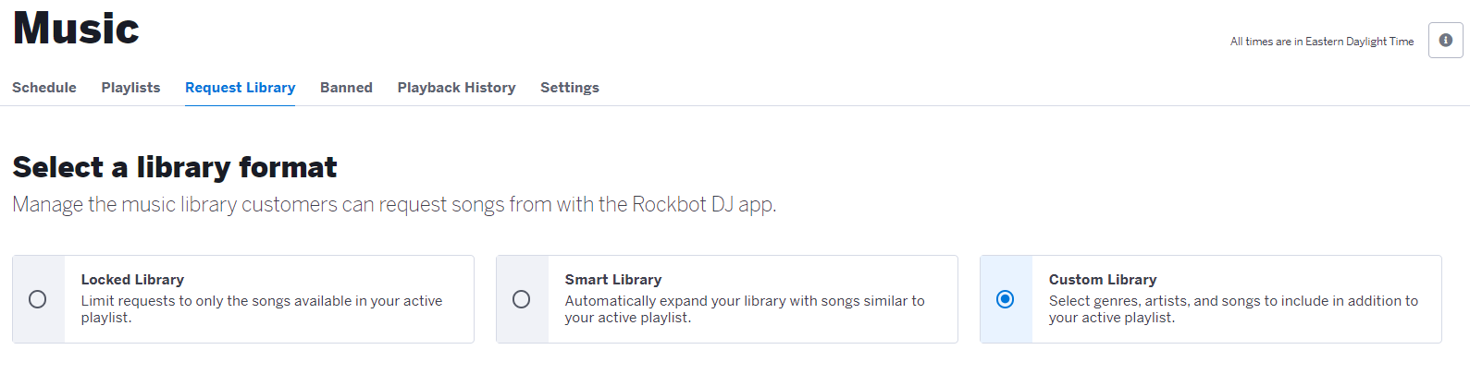Select the Smart Library radio button
Screen dimensions: 1470x374
pos(522,299)
